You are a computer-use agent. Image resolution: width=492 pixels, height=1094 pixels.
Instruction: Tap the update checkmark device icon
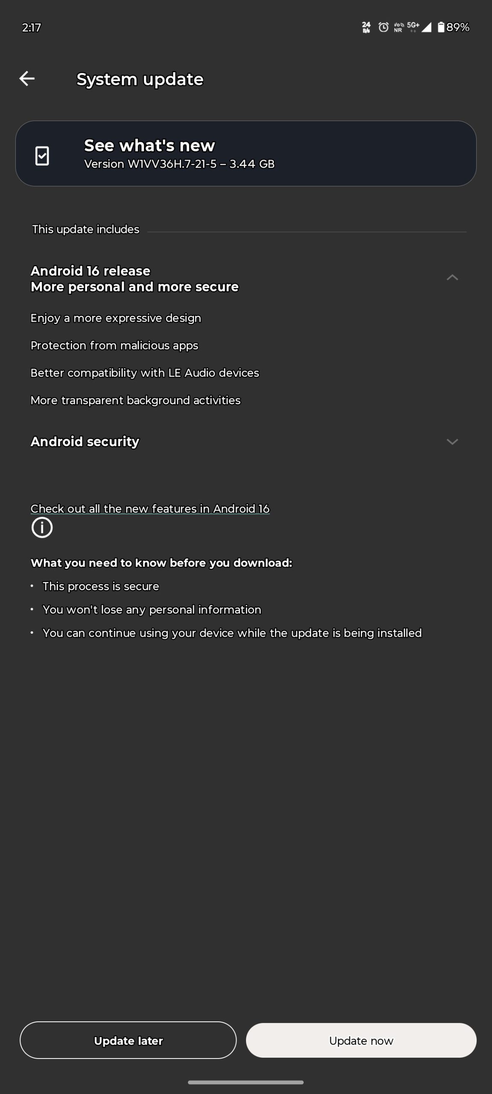[42, 156]
